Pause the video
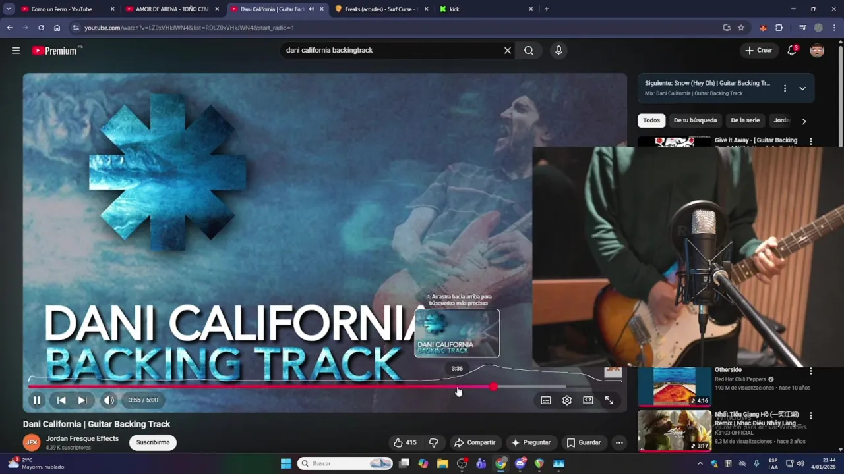844x474 pixels. click(37, 400)
